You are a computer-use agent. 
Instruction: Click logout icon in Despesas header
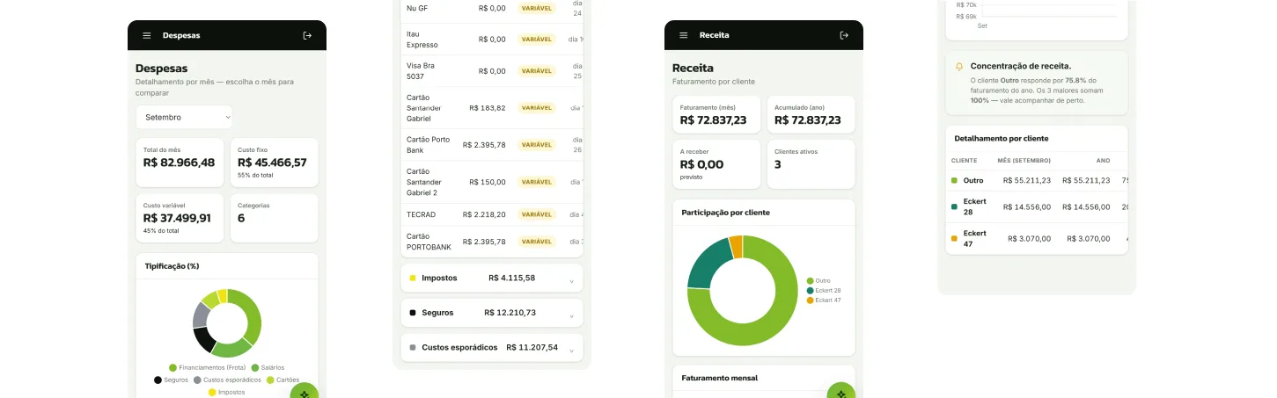[307, 35]
